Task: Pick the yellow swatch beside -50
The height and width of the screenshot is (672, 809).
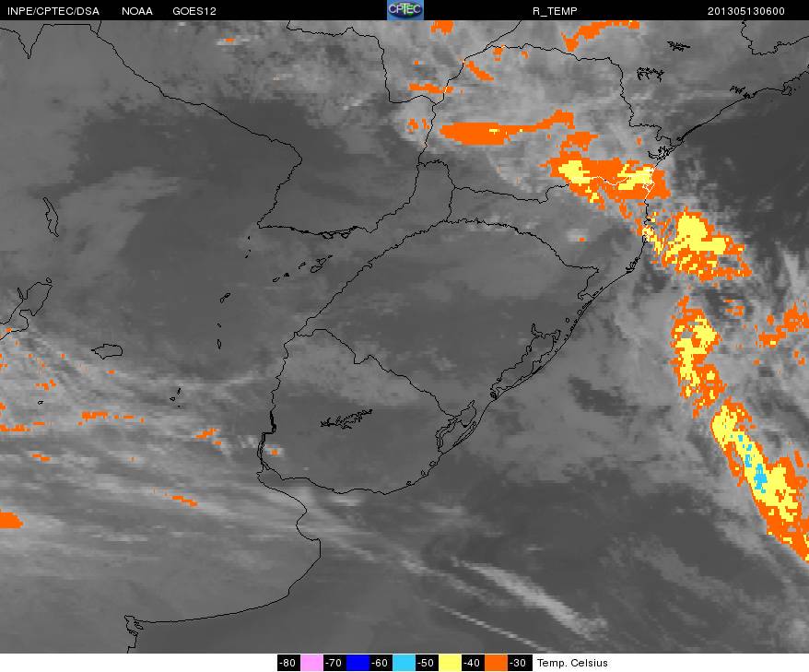Action: coord(450,663)
